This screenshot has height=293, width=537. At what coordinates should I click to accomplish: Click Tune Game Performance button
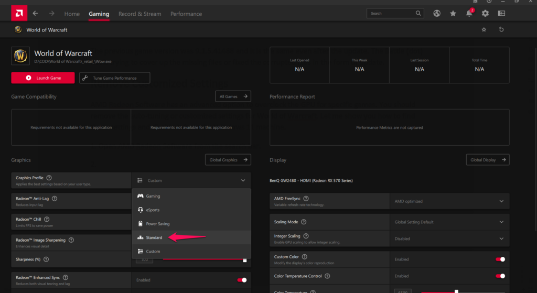coord(115,78)
